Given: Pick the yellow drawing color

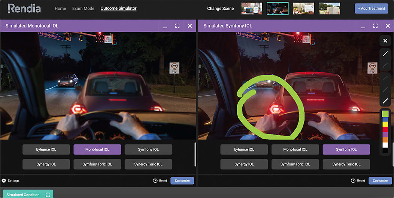Looking at the screenshot, I should pyautogui.click(x=385, y=124).
